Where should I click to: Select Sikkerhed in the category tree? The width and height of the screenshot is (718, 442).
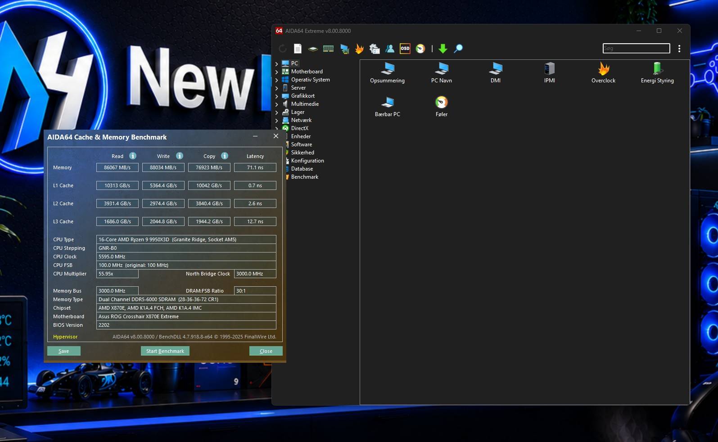click(x=303, y=153)
